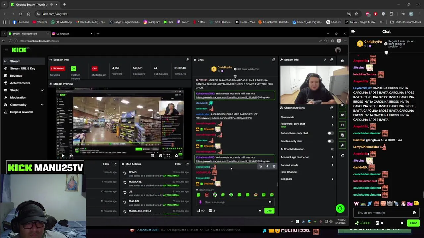Open the Twitch bookmark

coord(183,22)
